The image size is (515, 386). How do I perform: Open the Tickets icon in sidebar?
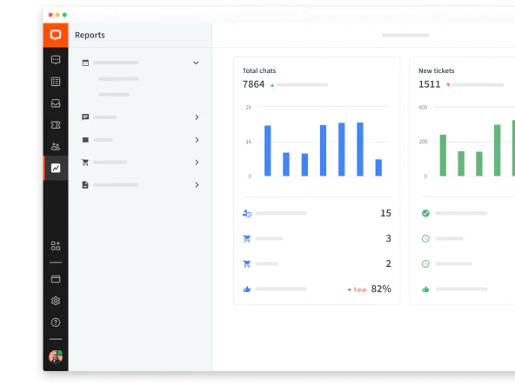[x=56, y=125]
